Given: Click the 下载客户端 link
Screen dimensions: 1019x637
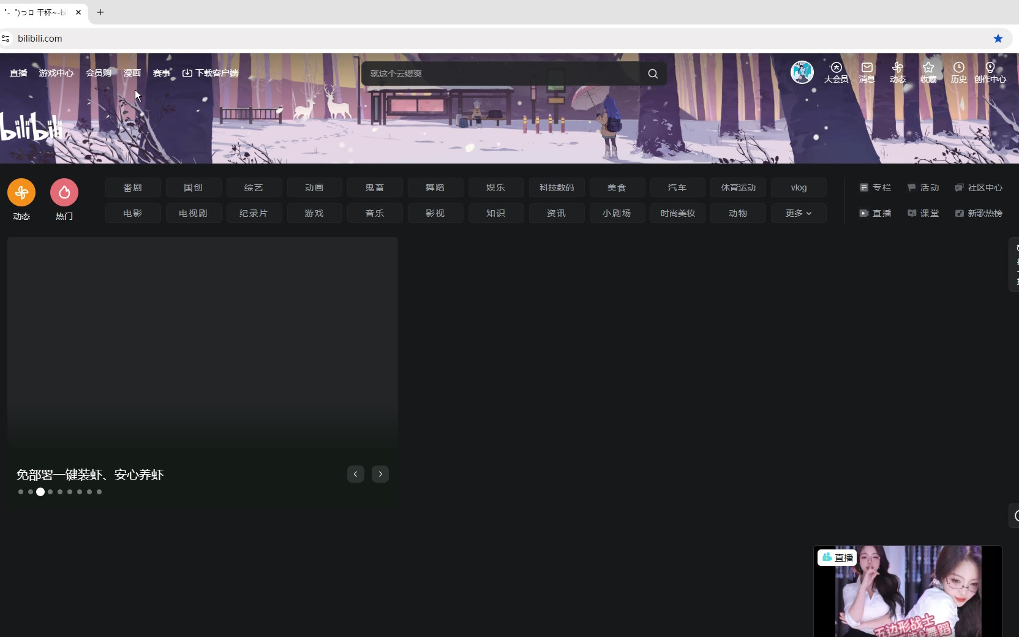Looking at the screenshot, I should [x=211, y=73].
